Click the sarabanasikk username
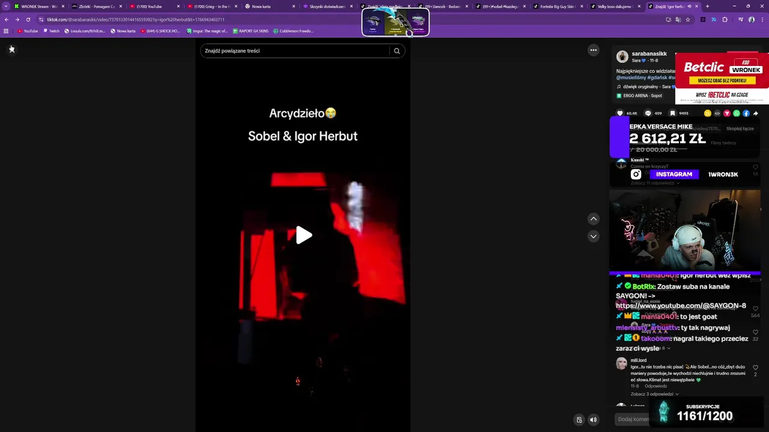The width and height of the screenshot is (769, 432). (649, 54)
